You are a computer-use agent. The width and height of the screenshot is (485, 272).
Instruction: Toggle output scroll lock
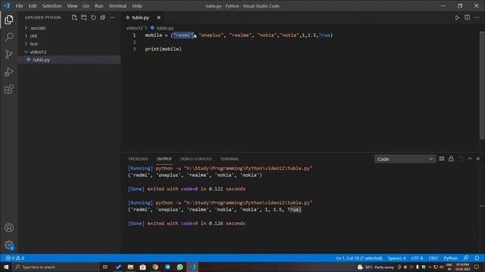click(x=451, y=159)
